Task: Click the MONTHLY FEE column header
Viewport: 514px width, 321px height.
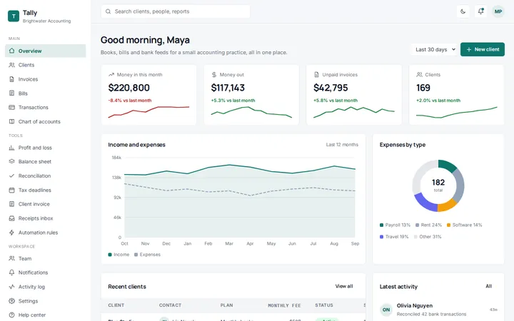Action: tap(284, 305)
